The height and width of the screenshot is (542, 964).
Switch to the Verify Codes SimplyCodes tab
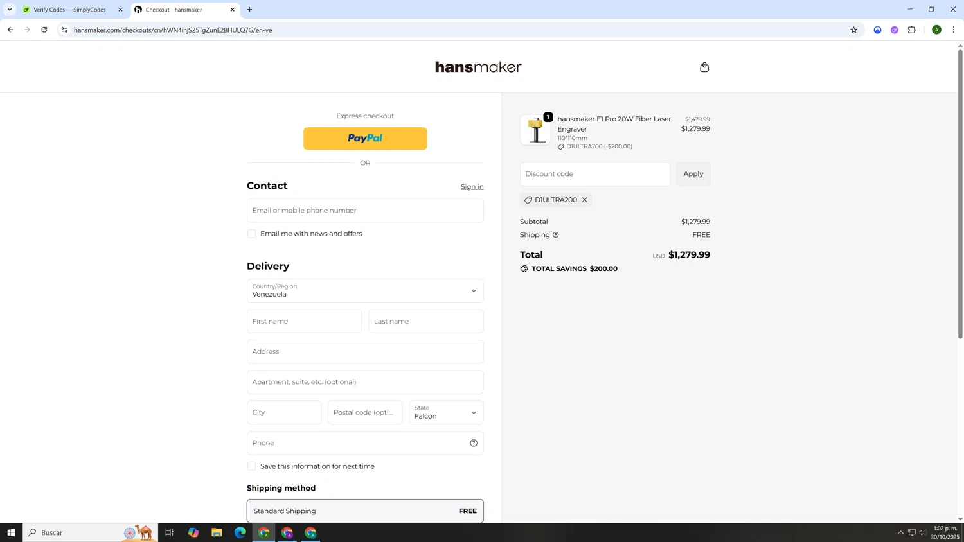[x=69, y=10]
